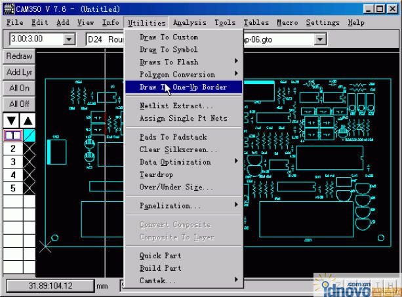Open the 3.00:3.00 grid dropdown
This screenshot has width=402, height=297.
coord(69,39)
